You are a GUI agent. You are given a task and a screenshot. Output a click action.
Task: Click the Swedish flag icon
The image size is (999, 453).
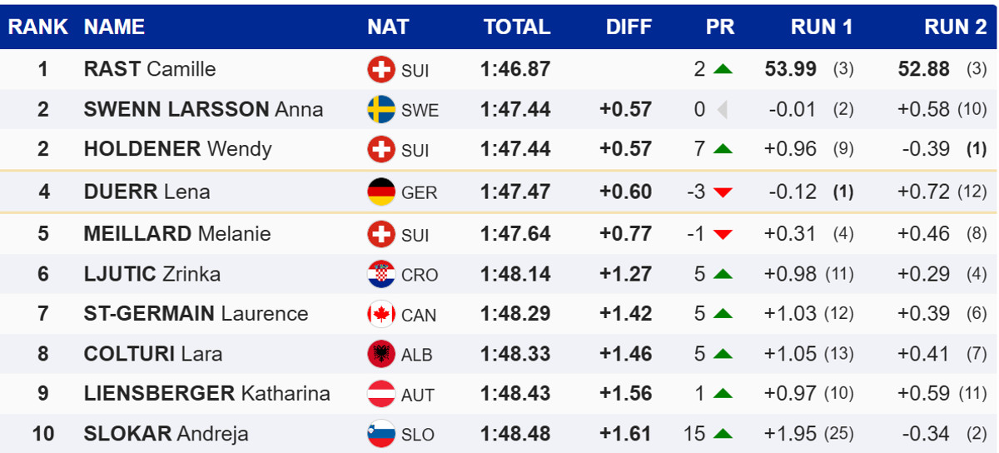click(x=381, y=109)
